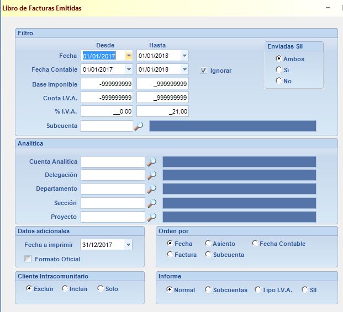Focus the Subcuenta input field

[x=107, y=126]
